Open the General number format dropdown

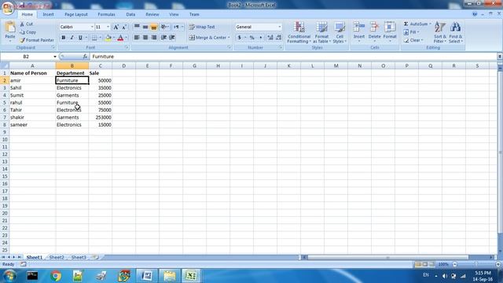click(280, 27)
